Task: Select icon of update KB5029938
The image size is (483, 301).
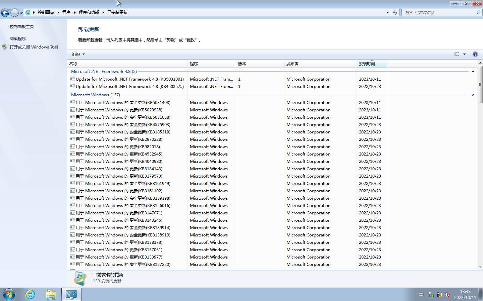Action: 72,110
